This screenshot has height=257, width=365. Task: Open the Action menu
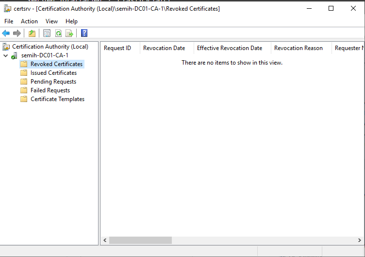pyautogui.click(x=29, y=21)
